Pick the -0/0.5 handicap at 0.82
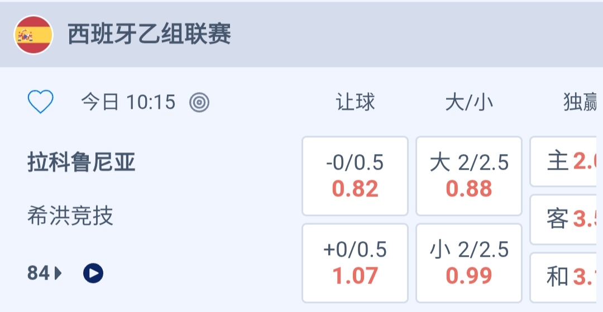This screenshot has width=603, height=312. [x=355, y=176]
